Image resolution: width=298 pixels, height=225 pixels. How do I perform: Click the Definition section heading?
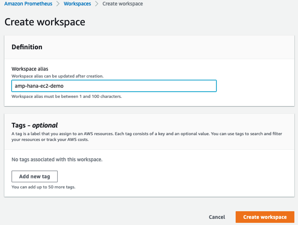pos(27,47)
